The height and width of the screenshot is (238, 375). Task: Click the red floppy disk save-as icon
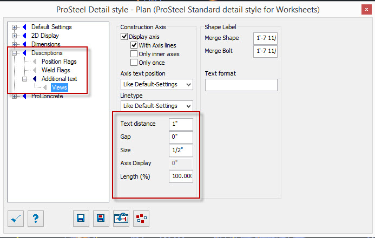(101, 219)
